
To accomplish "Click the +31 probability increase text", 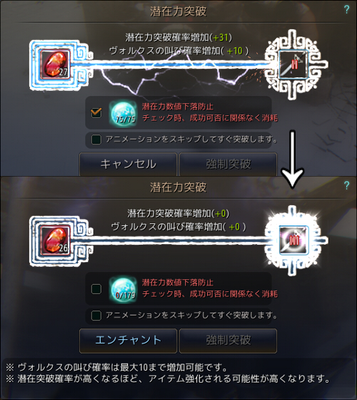I will point(220,37).
